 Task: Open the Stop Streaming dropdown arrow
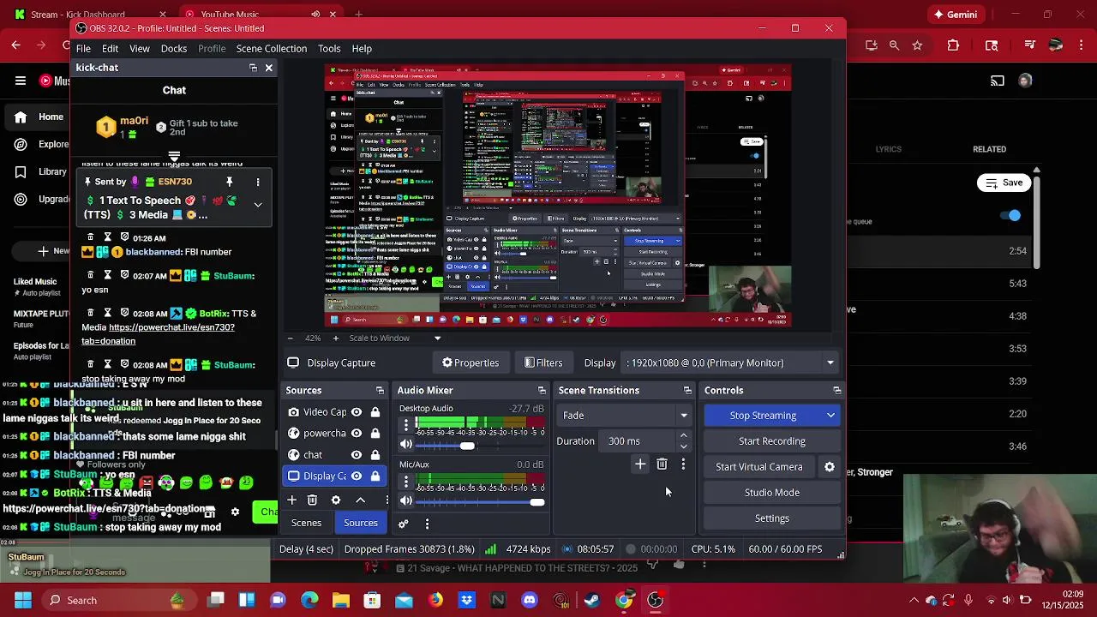coord(830,416)
